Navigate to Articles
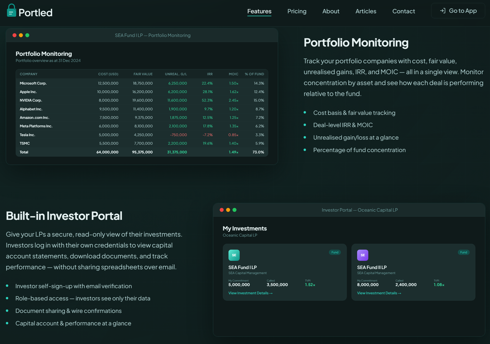490x344 pixels. [366, 11]
